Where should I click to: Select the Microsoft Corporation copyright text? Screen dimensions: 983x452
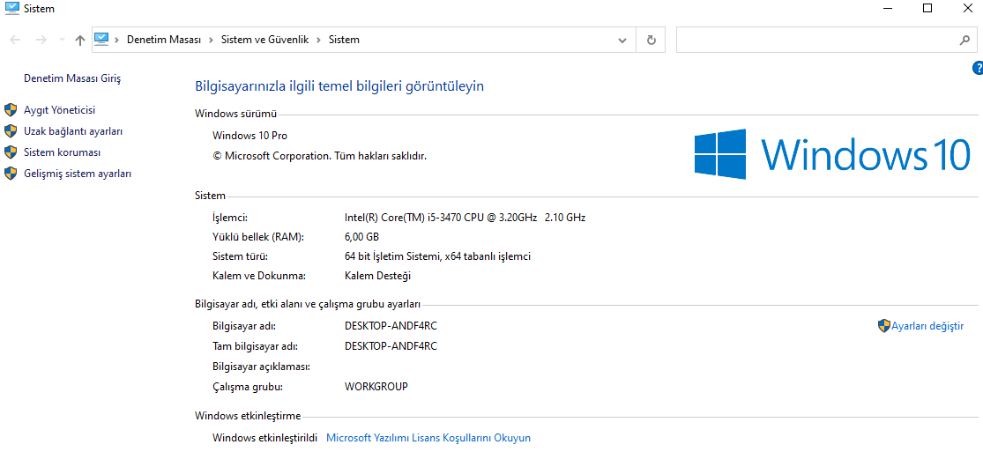(x=320, y=155)
